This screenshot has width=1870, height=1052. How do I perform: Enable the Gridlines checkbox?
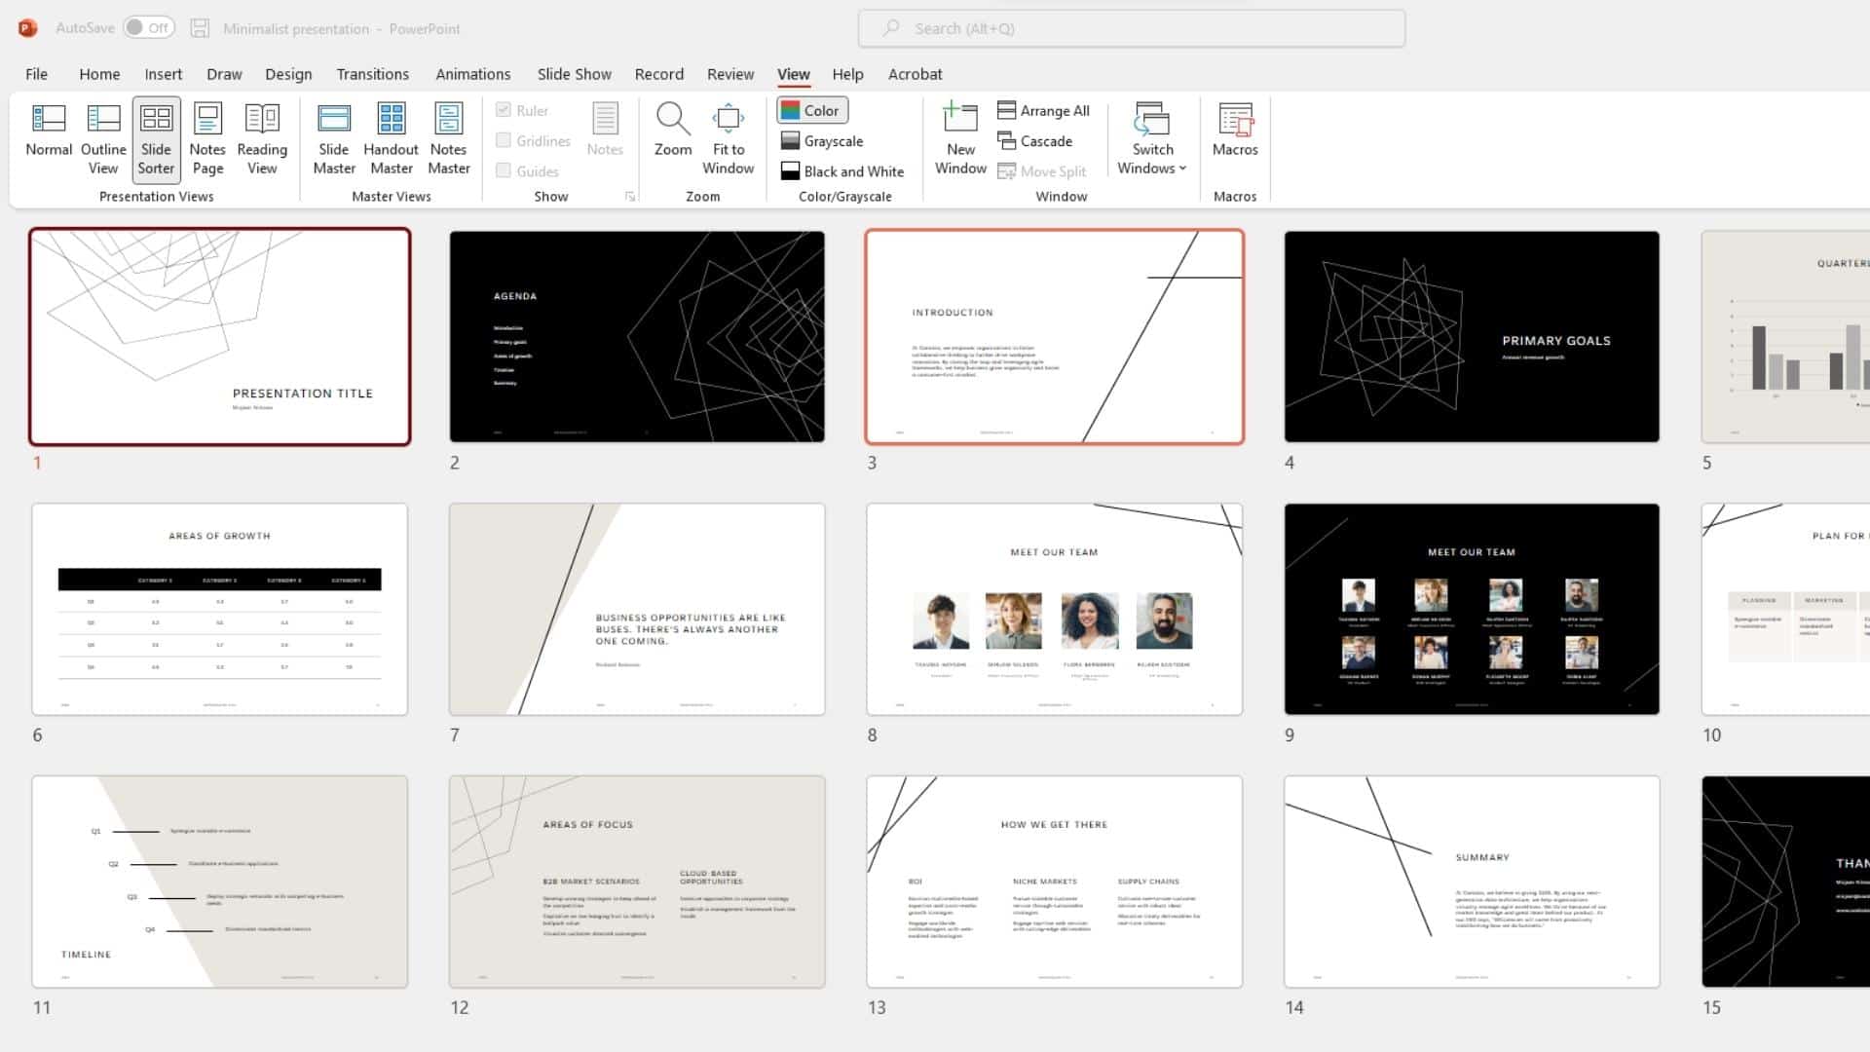(x=503, y=140)
